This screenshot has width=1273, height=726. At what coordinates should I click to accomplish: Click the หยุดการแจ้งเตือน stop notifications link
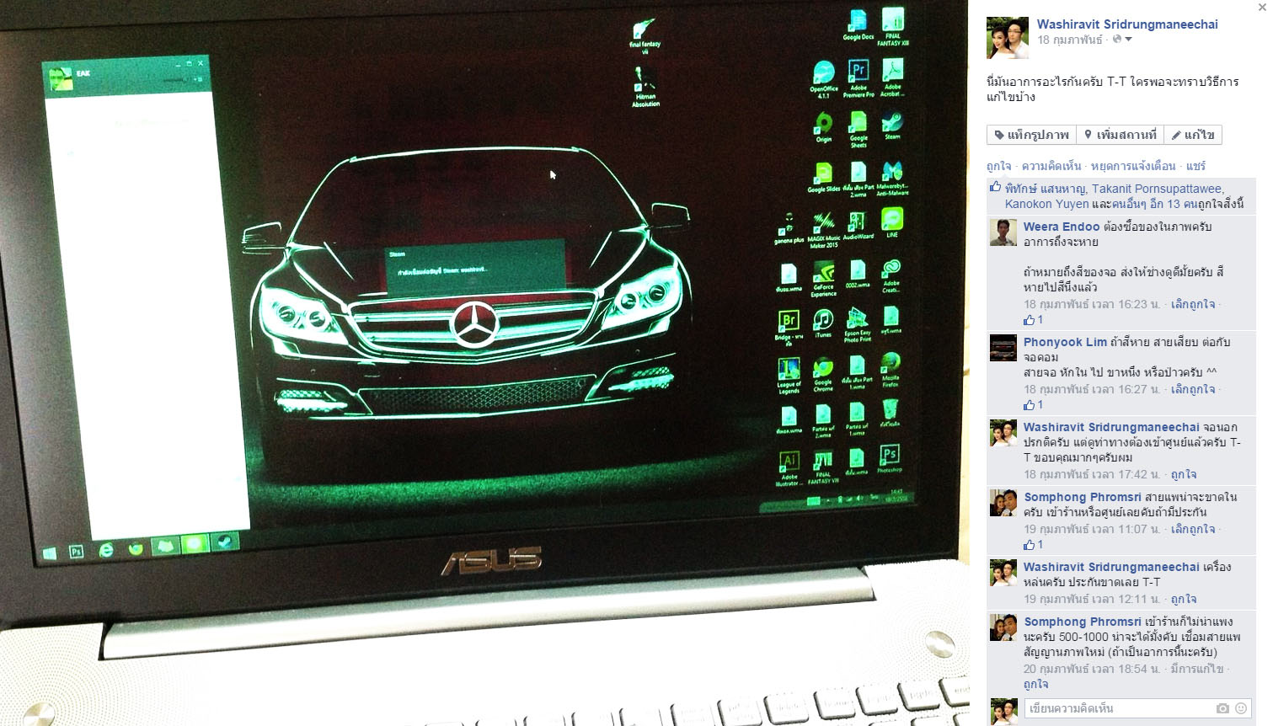coord(1133,166)
